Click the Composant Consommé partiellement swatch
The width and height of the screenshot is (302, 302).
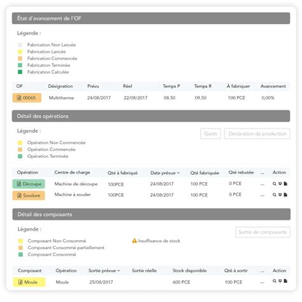point(20,248)
